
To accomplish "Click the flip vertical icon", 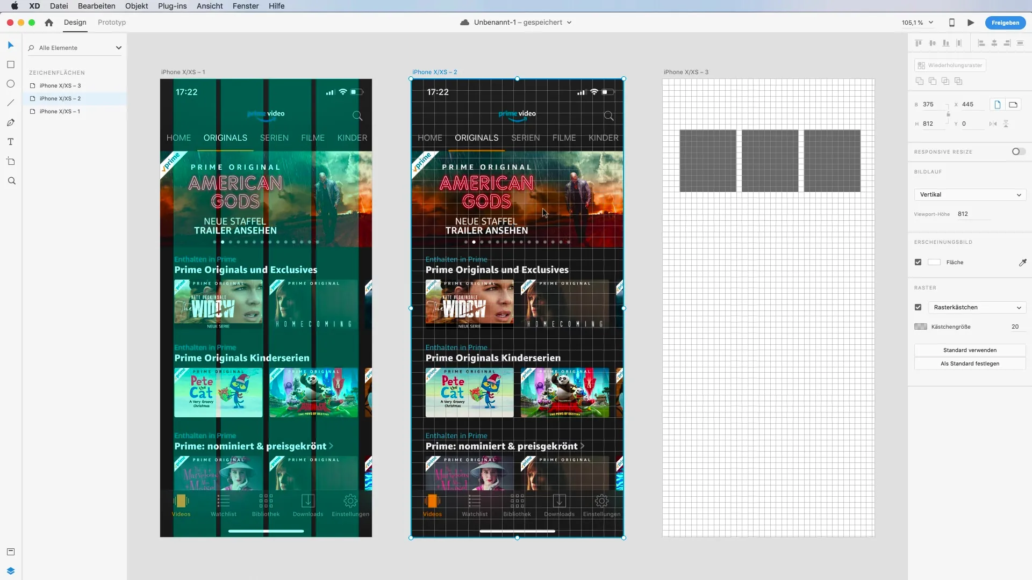I will click(1006, 124).
